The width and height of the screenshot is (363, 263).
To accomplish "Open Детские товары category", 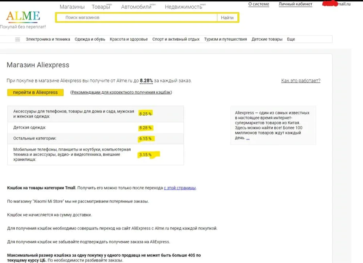I will [x=267, y=39].
